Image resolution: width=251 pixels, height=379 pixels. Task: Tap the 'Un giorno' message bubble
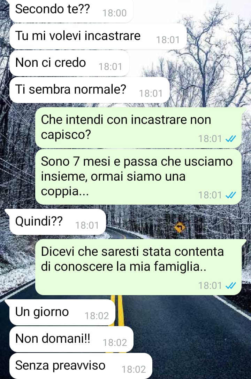pyautogui.click(x=62, y=312)
